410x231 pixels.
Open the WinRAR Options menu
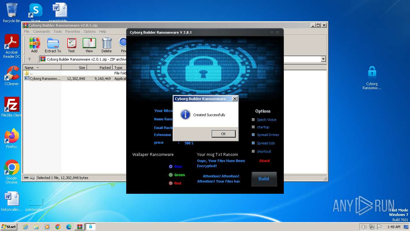[x=90, y=31]
